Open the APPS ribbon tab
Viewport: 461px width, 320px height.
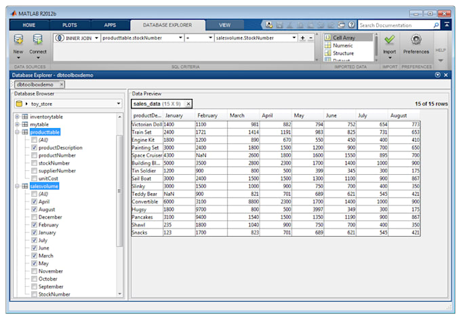point(111,25)
